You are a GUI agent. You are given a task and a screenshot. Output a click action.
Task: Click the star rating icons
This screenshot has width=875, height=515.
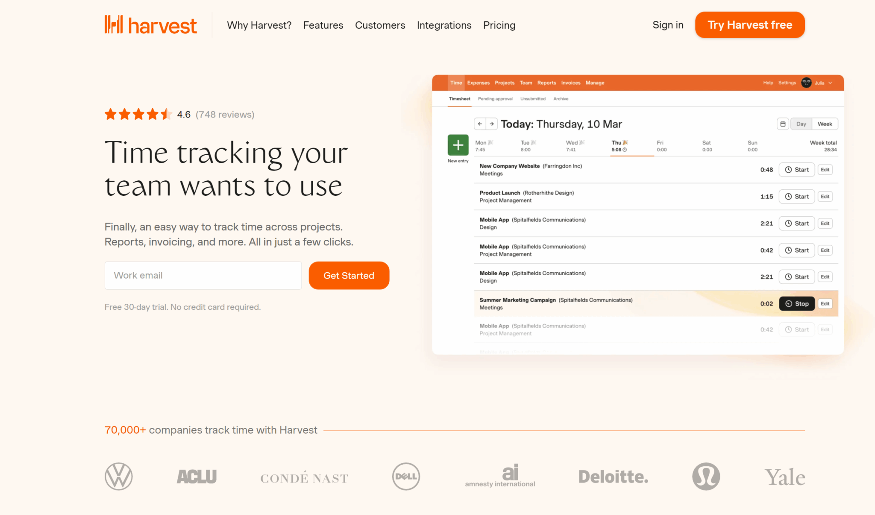click(x=138, y=114)
